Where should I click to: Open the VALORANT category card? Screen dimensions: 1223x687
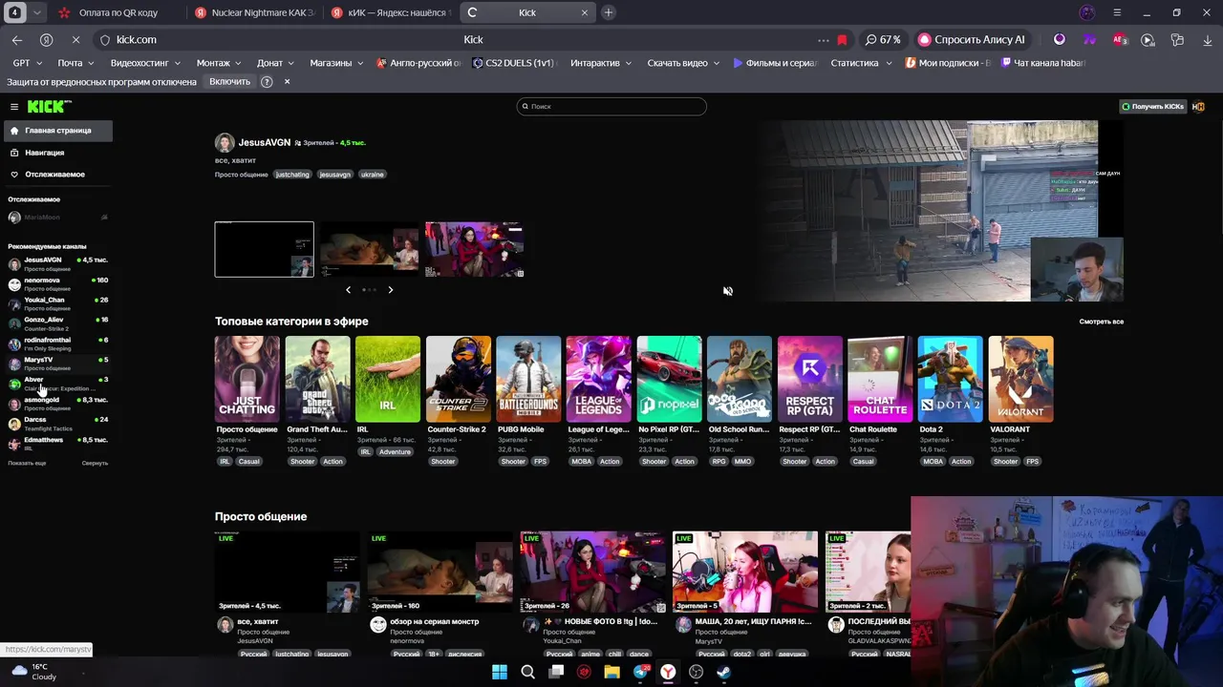coord(1020,379)
